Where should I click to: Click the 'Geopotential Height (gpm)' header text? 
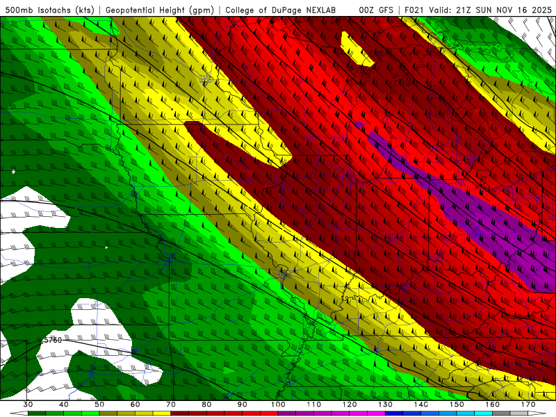(x=160, y=10)
